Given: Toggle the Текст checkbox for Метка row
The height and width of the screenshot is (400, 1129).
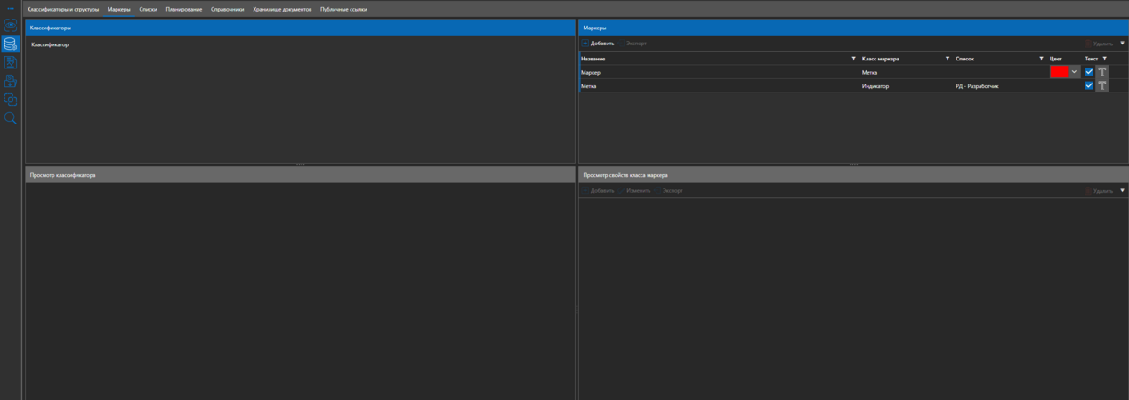Looking at the screenshot, I should (x=1089, y=86).
